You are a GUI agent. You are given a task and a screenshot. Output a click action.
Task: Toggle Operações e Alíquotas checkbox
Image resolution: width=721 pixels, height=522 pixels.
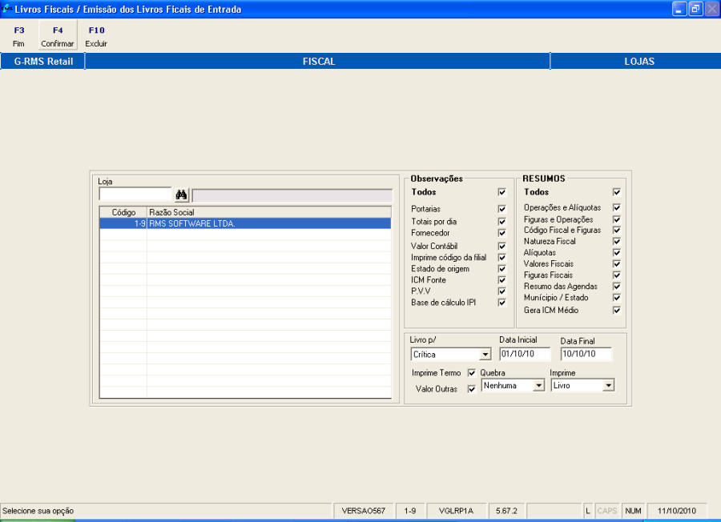pyautogui.click(x=617, y=207)
